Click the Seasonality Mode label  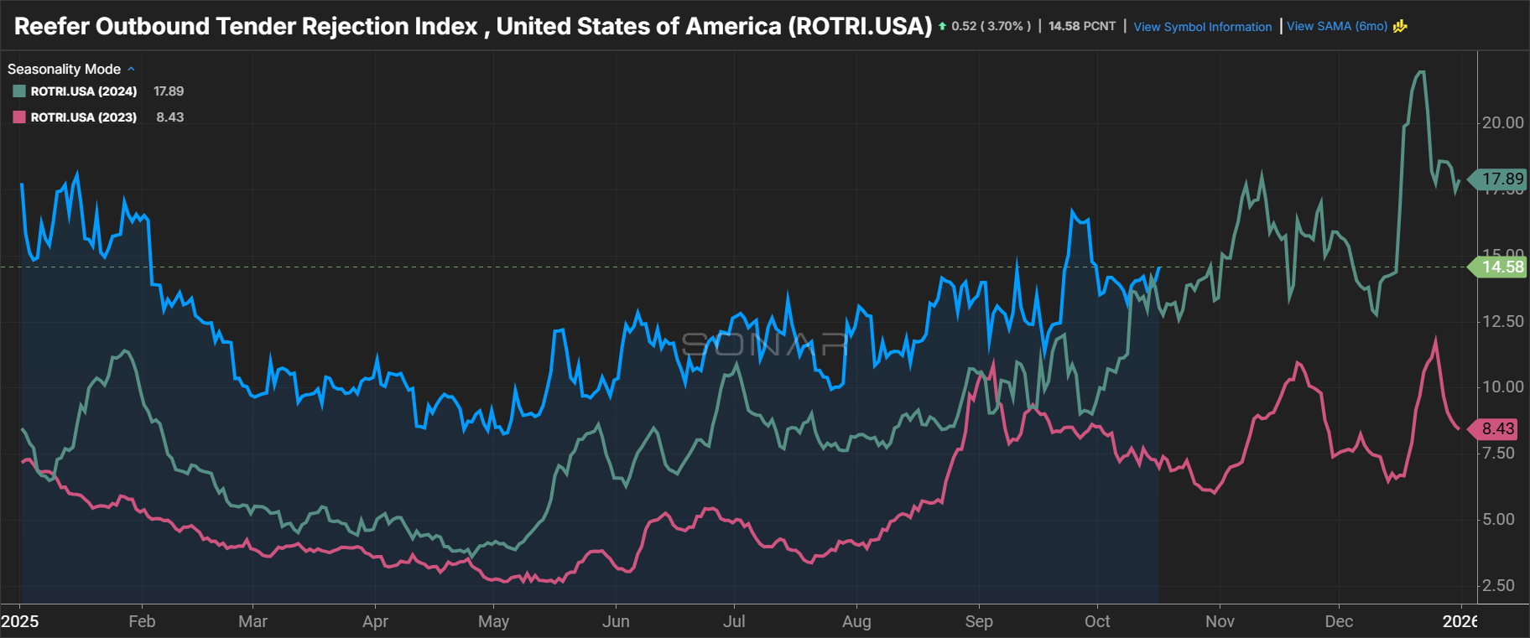click(x=64, y=69)
